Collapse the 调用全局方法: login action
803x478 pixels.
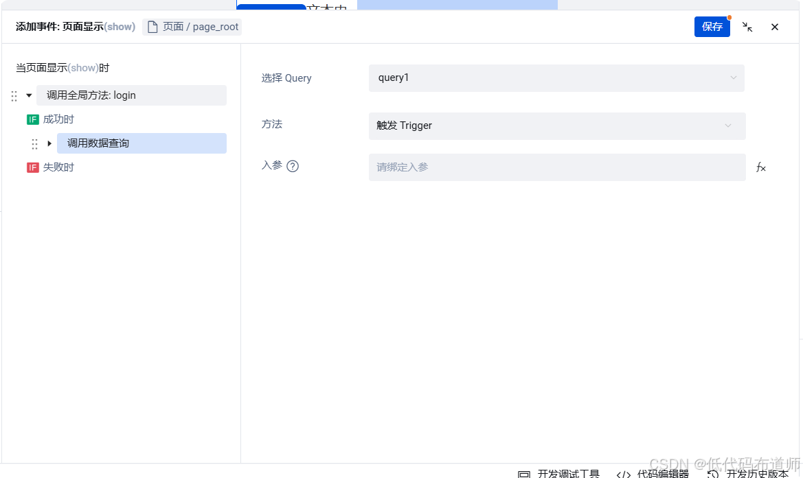pyautogui.click(x=28, y=95)
